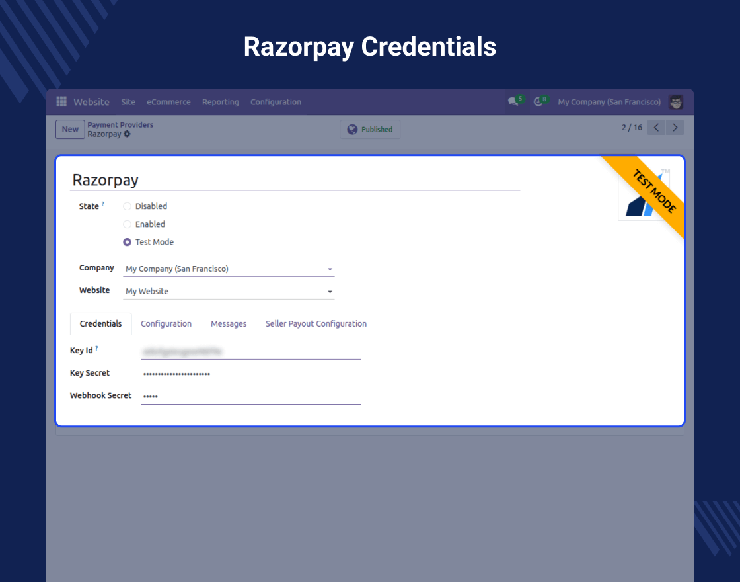
Task: Switch to Seller Payout Configuration tab
Action: pos(316,323)
